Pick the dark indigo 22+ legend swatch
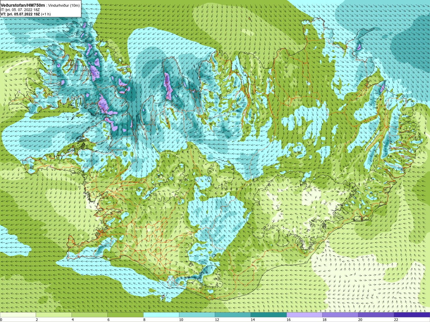Image resolution: width=430 pixels, height=322 pixels. click(x=412, y=315)
